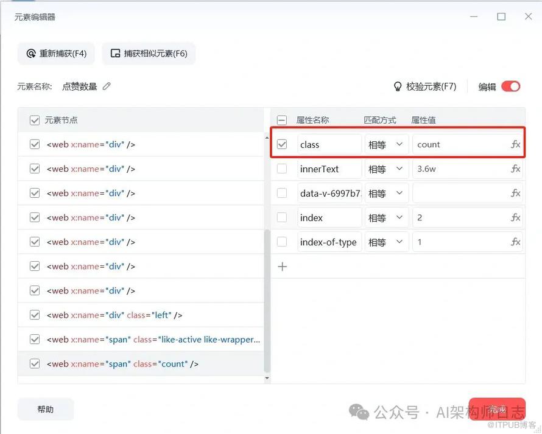Screen dimensions: 542x434
Task: Click node list scrollbar up arrow
Action: coord(267,138)
